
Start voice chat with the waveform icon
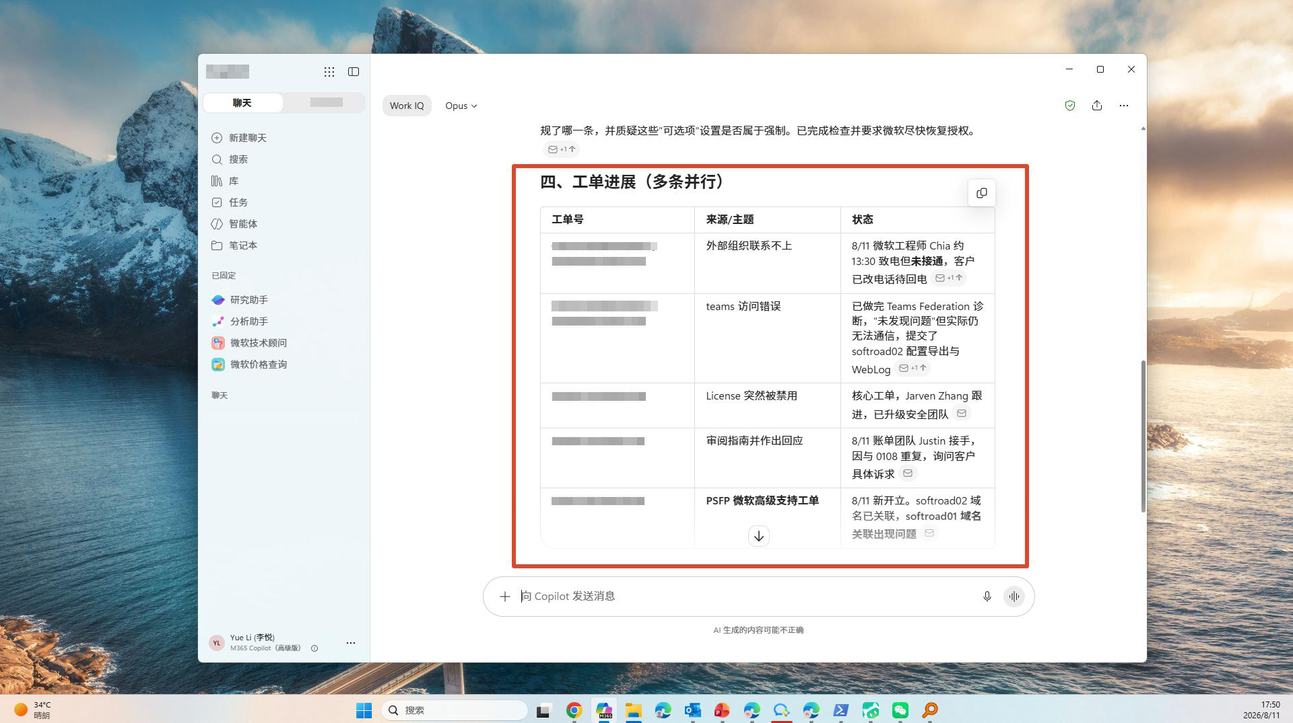coord(1014,597)
